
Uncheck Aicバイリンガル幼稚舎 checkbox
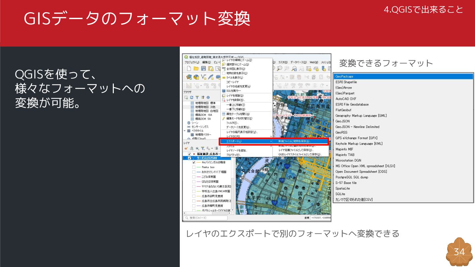[x=194, y=163]
